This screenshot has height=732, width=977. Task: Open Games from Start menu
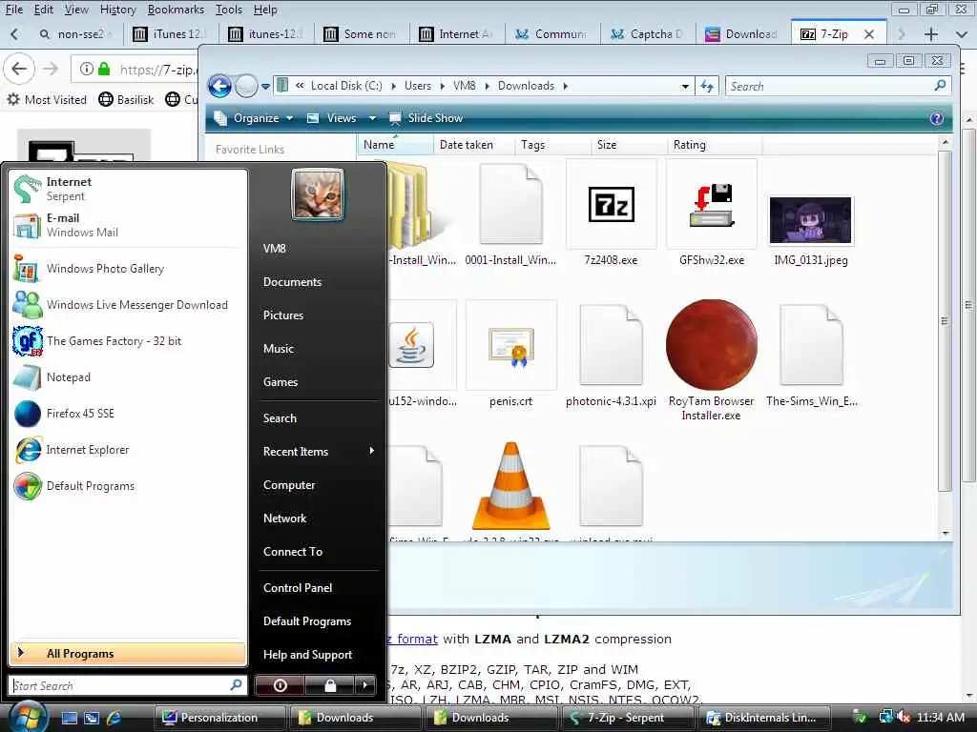[281, 381]
